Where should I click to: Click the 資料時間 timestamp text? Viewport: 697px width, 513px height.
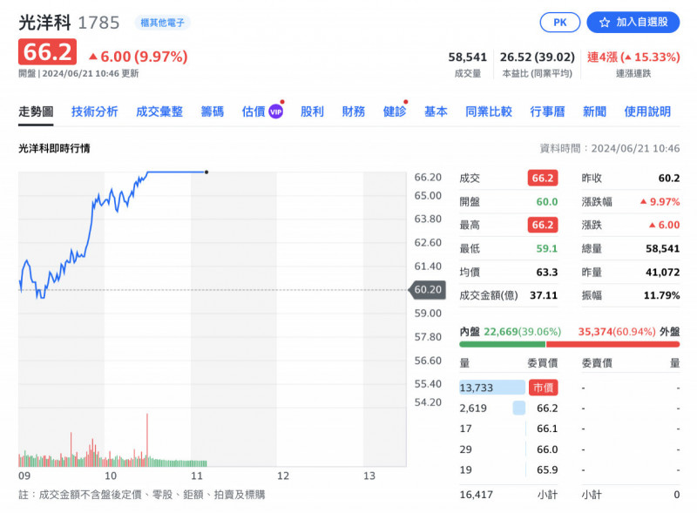pos(609,148)
